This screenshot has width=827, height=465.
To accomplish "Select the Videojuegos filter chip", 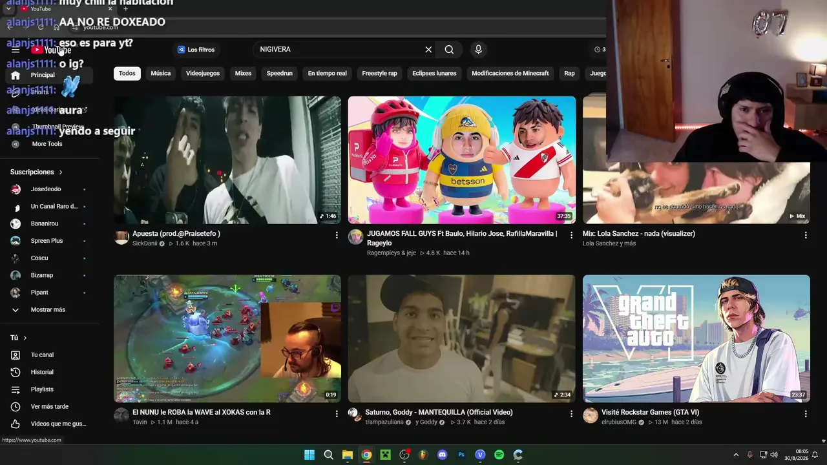I will pyautogui.click(x=203, y=73).
